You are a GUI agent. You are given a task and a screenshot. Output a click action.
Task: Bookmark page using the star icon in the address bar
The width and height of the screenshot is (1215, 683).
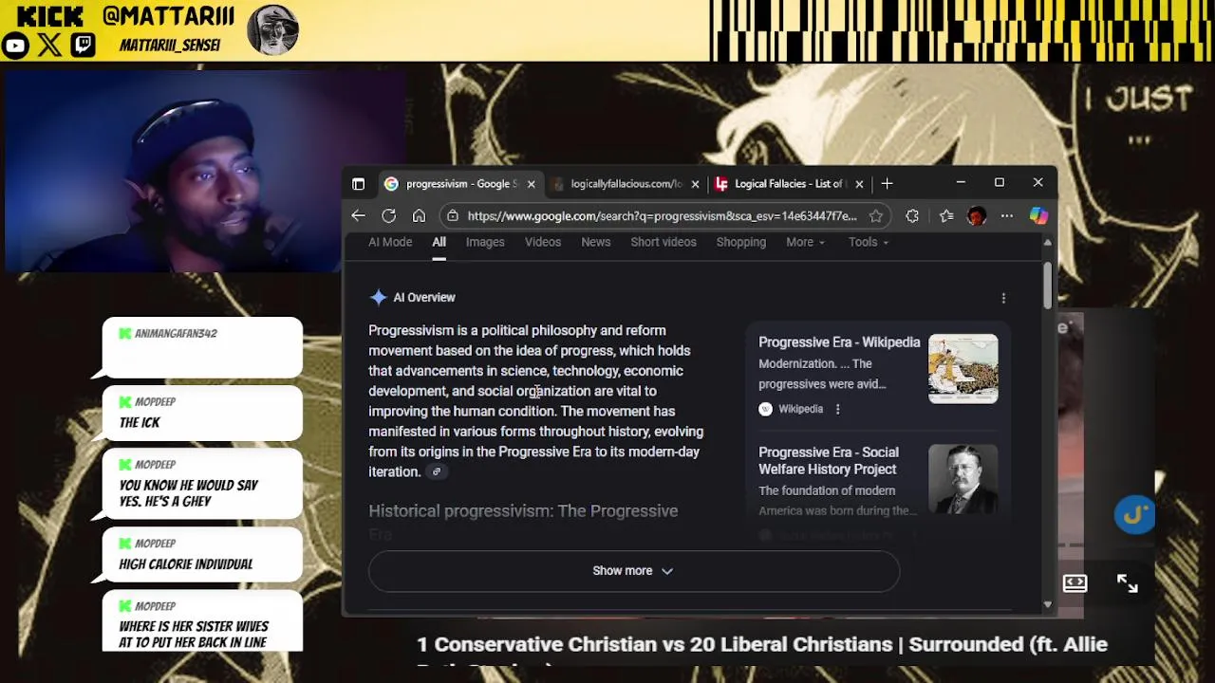coord(875,216)
